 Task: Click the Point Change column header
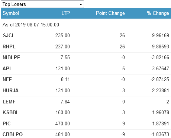[110, 13]
